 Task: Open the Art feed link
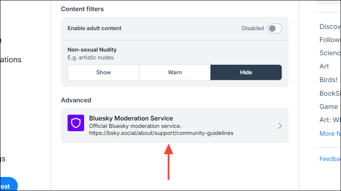324,66
